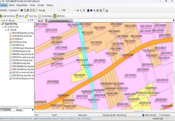Click the Thu lý hồ sơ button

[x=31, y=16]
